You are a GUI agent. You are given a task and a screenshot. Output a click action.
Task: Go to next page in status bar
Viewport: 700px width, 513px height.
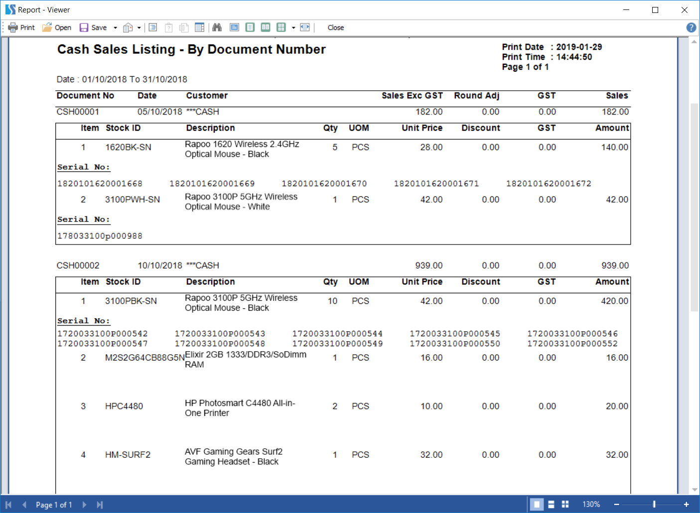[84, 505]
